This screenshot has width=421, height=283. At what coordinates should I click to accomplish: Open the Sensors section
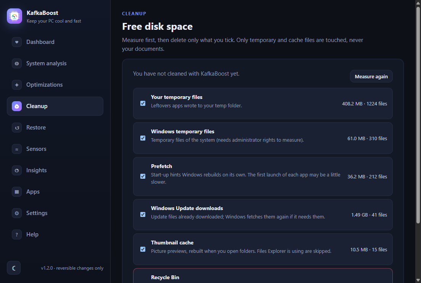(x=55, y=149)
